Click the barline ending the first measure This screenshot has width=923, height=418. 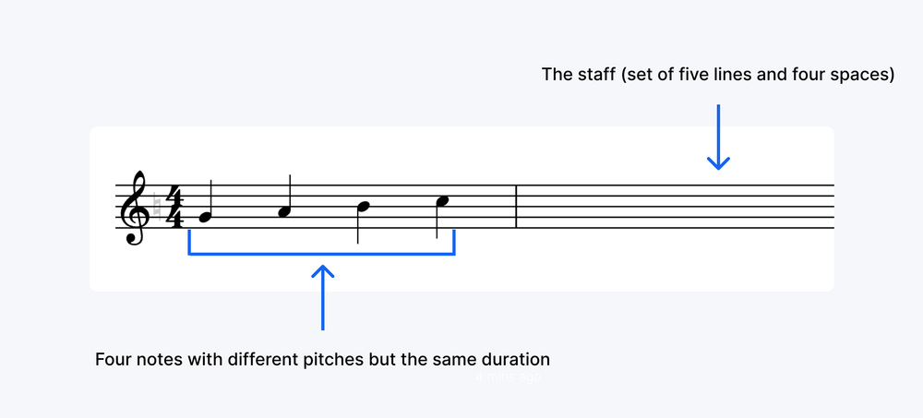point(516,207)
